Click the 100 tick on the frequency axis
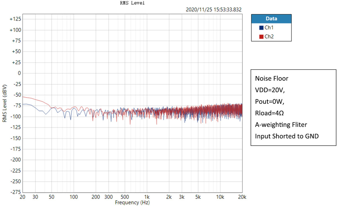347x207 pixels. [74, 197]
